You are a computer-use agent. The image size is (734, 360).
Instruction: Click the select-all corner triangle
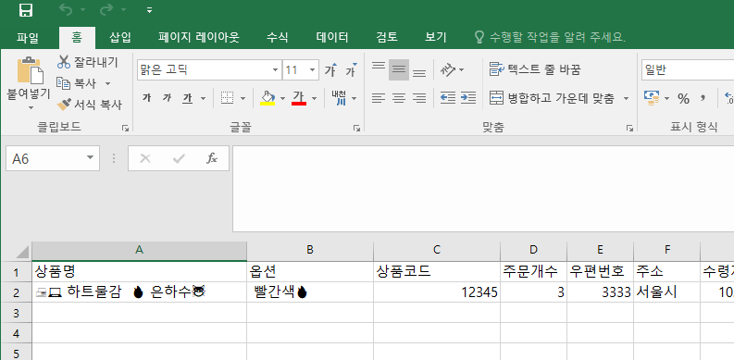(22, 252)
